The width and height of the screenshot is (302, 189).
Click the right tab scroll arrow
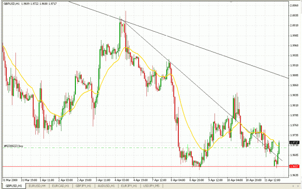coord(298,186)
